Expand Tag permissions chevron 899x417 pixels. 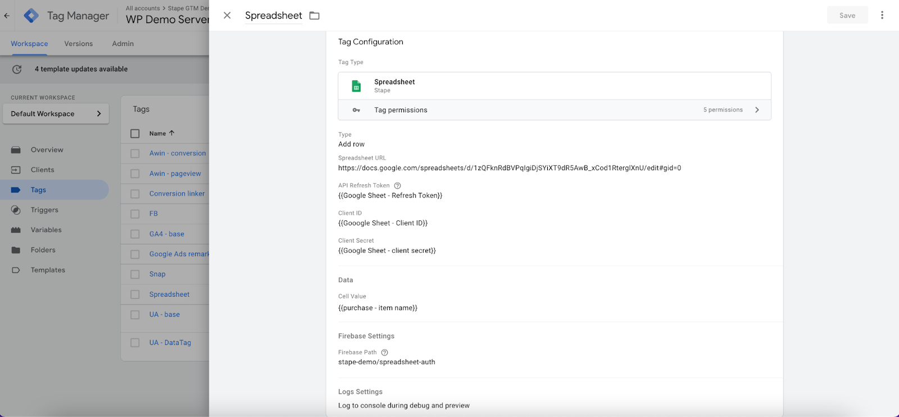[x=757, y=110]
